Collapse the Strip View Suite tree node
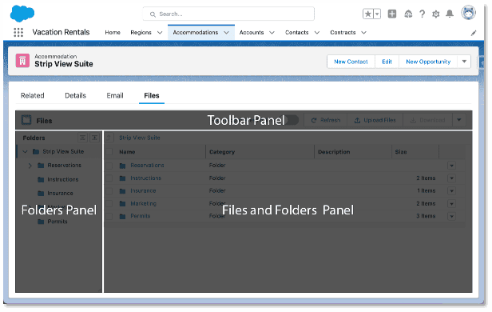492x312 pixels. pyautogui.click(x=25, y=152)
